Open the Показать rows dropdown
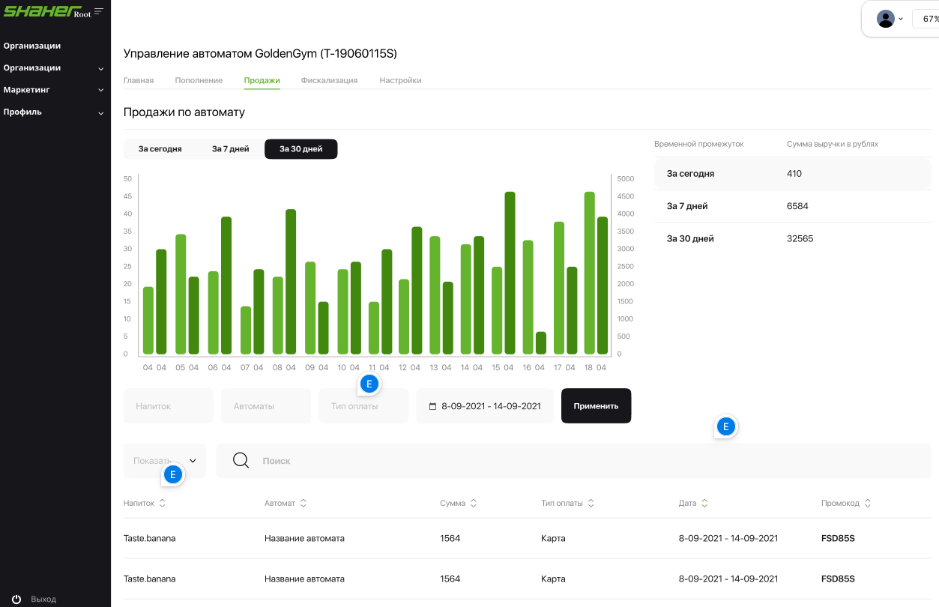Image resolution: width=939 pixels, height=607 pixels. pos(165,461)
